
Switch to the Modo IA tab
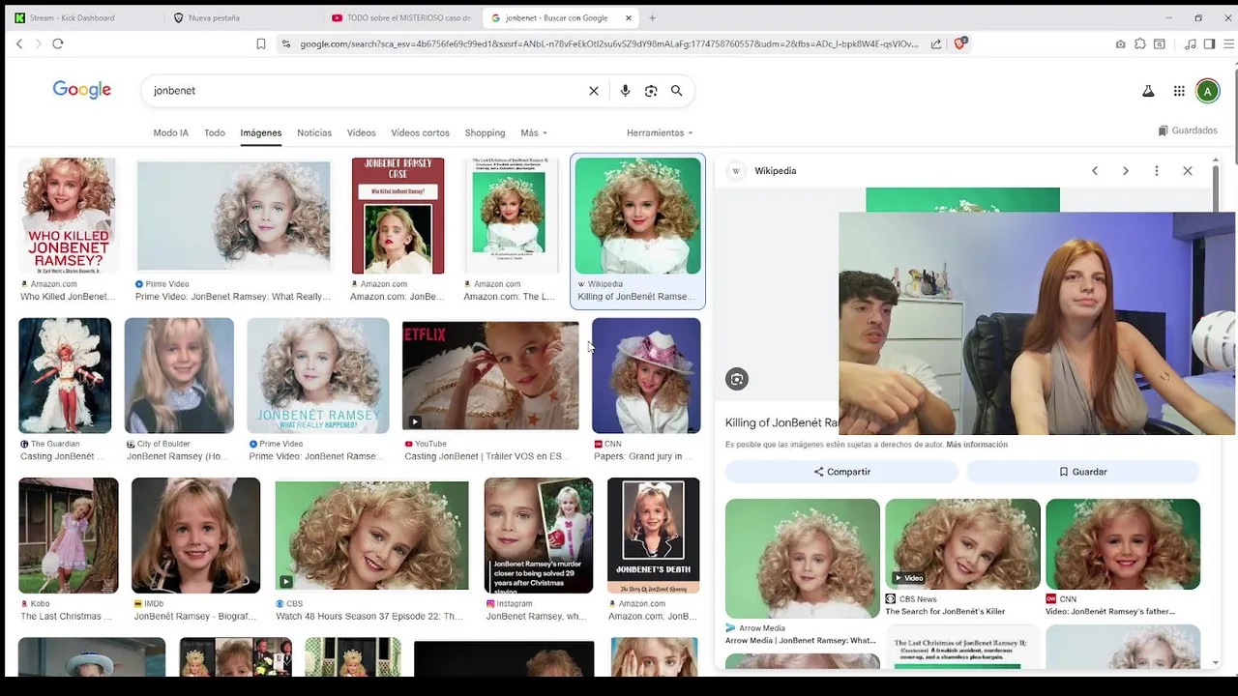coord(170,132)
